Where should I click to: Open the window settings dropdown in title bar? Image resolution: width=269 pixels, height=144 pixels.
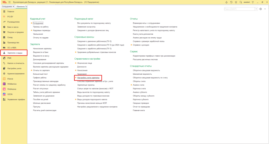pyautogui.click(x=253, y=2)
